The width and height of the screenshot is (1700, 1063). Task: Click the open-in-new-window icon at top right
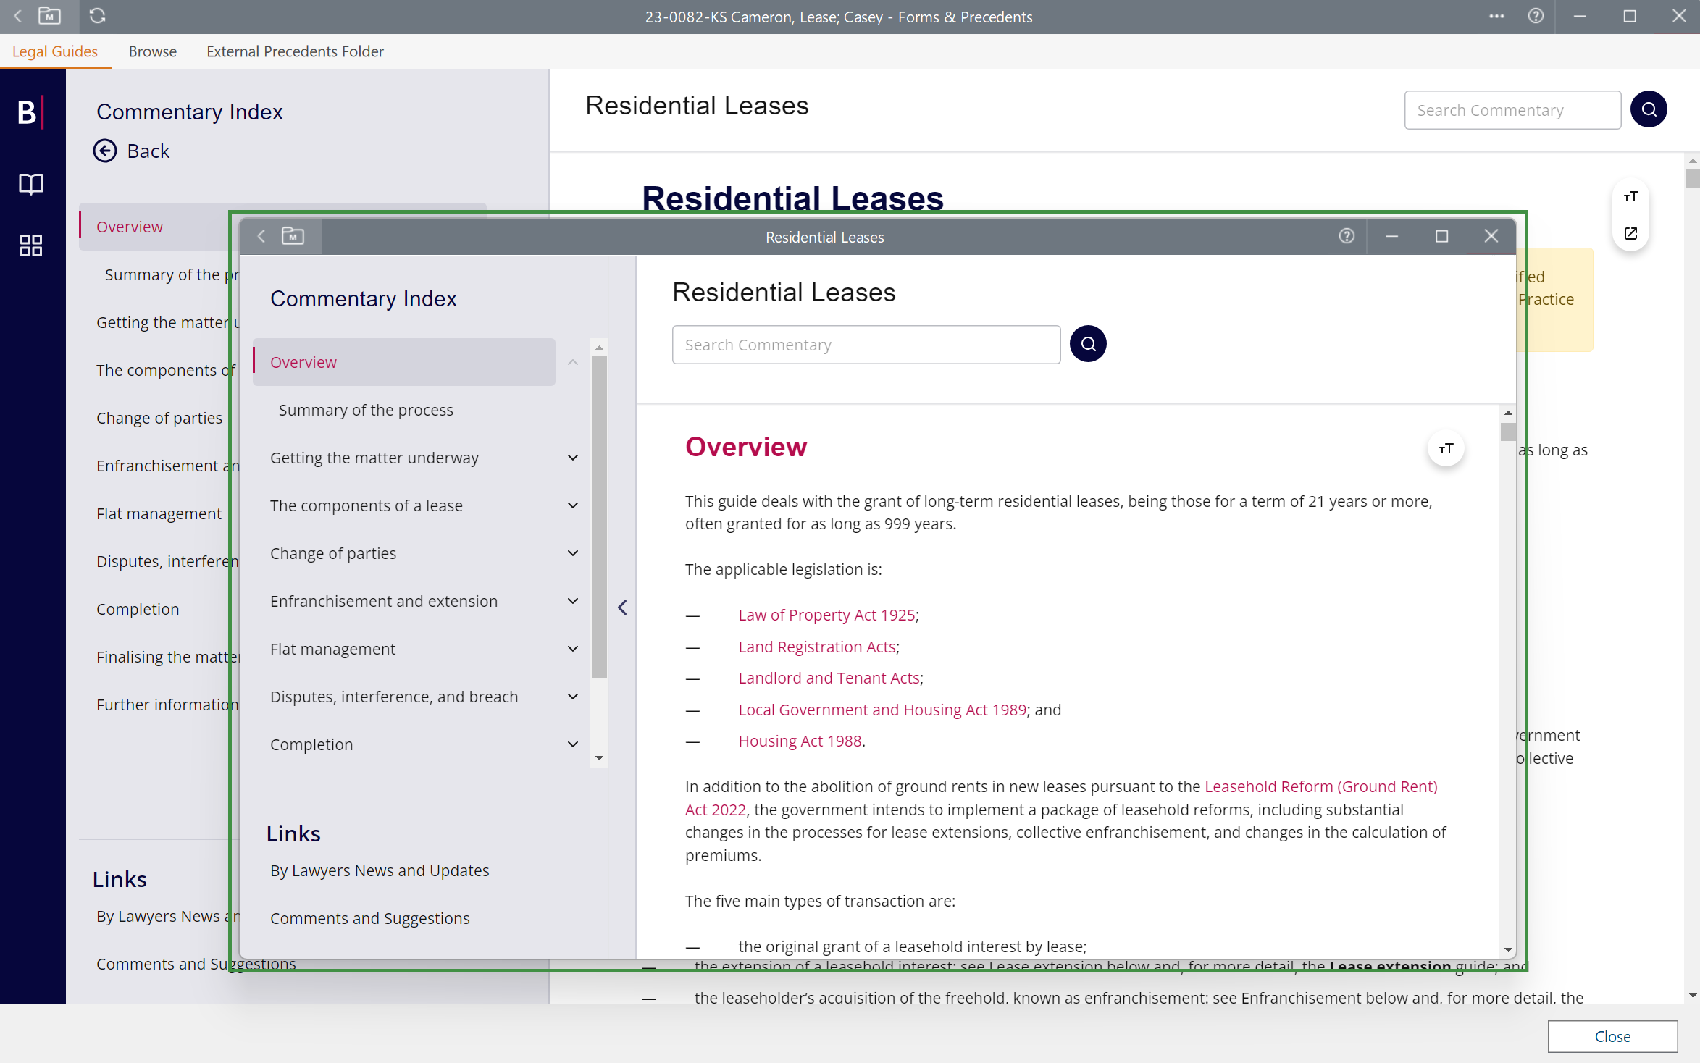point(1630,233)
